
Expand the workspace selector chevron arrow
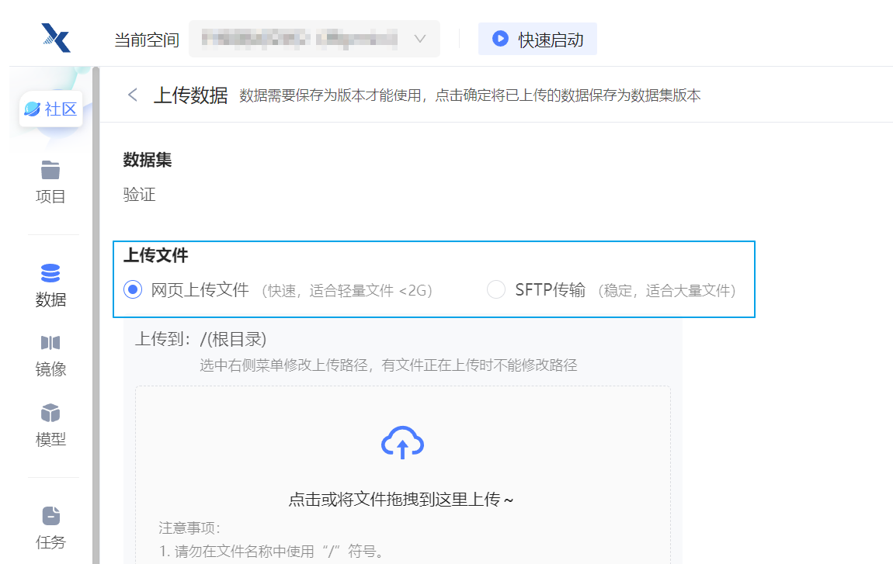(x=420, y=39)
